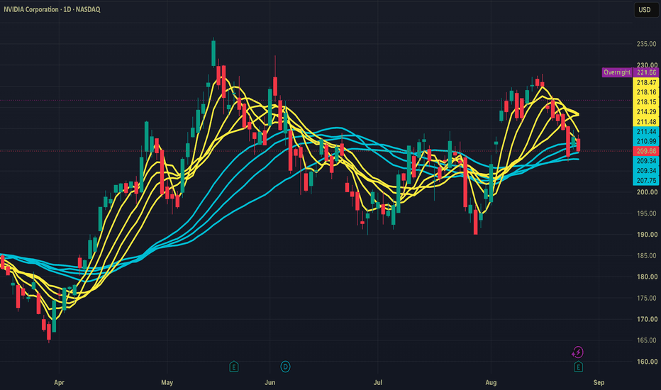The width and height of the screenshot is (661, 390).
Task: Click the purple lightning event icon
Action: [x=577, y=352]
